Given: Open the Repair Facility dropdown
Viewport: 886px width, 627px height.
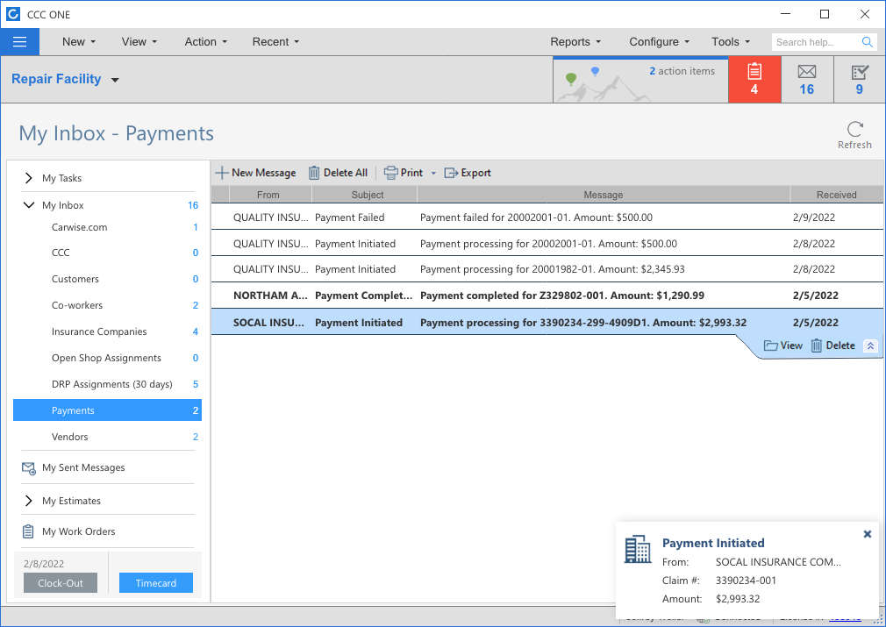Looking at the screenshot, I should (115, 81).
